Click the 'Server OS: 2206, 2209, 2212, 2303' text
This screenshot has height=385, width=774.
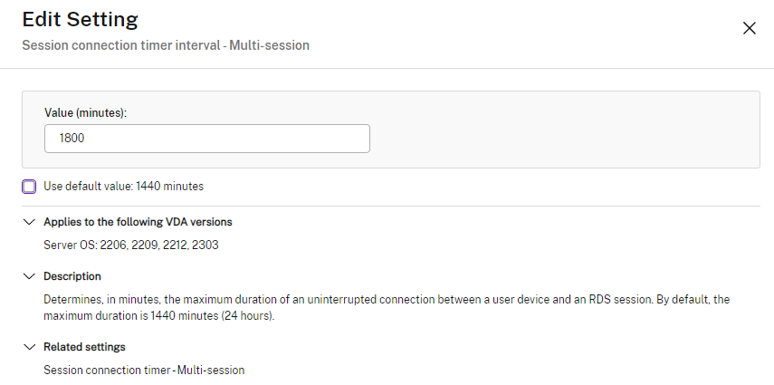click(x=131, y=245)
